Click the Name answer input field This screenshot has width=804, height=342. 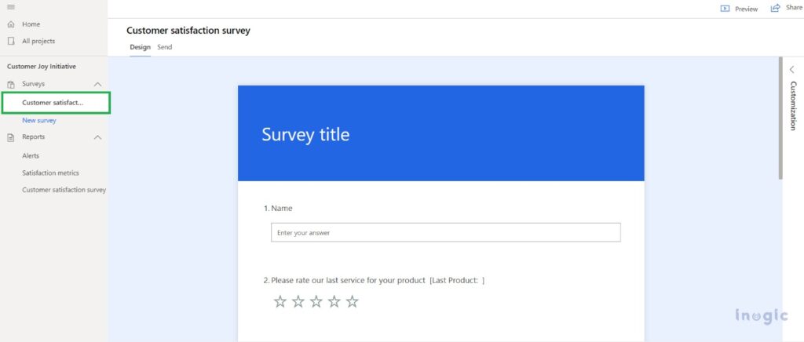(445, 232)
